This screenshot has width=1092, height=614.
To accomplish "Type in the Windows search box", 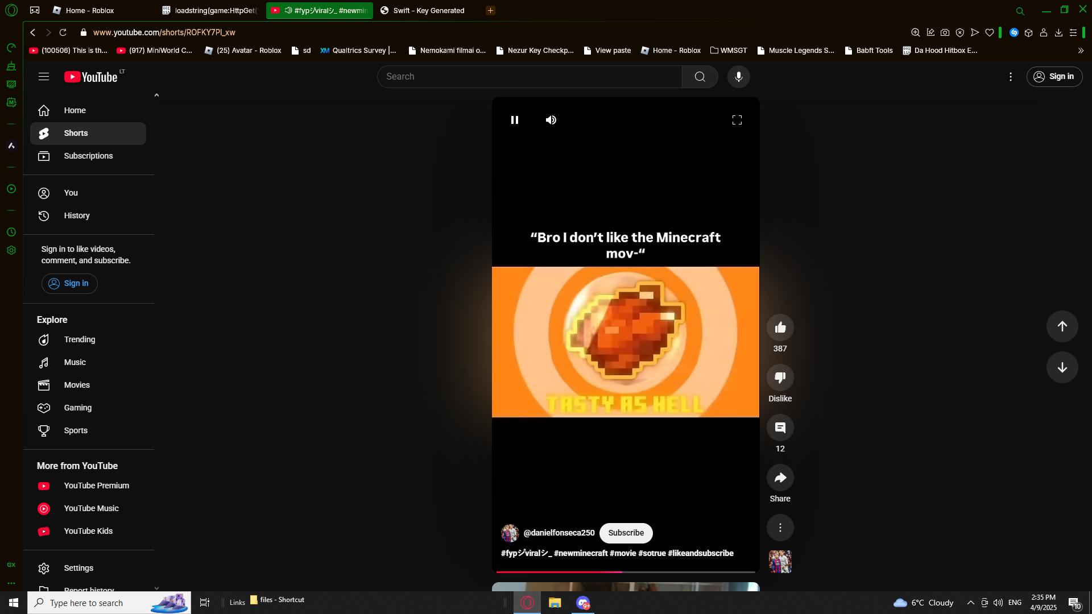I will (109, 603).
